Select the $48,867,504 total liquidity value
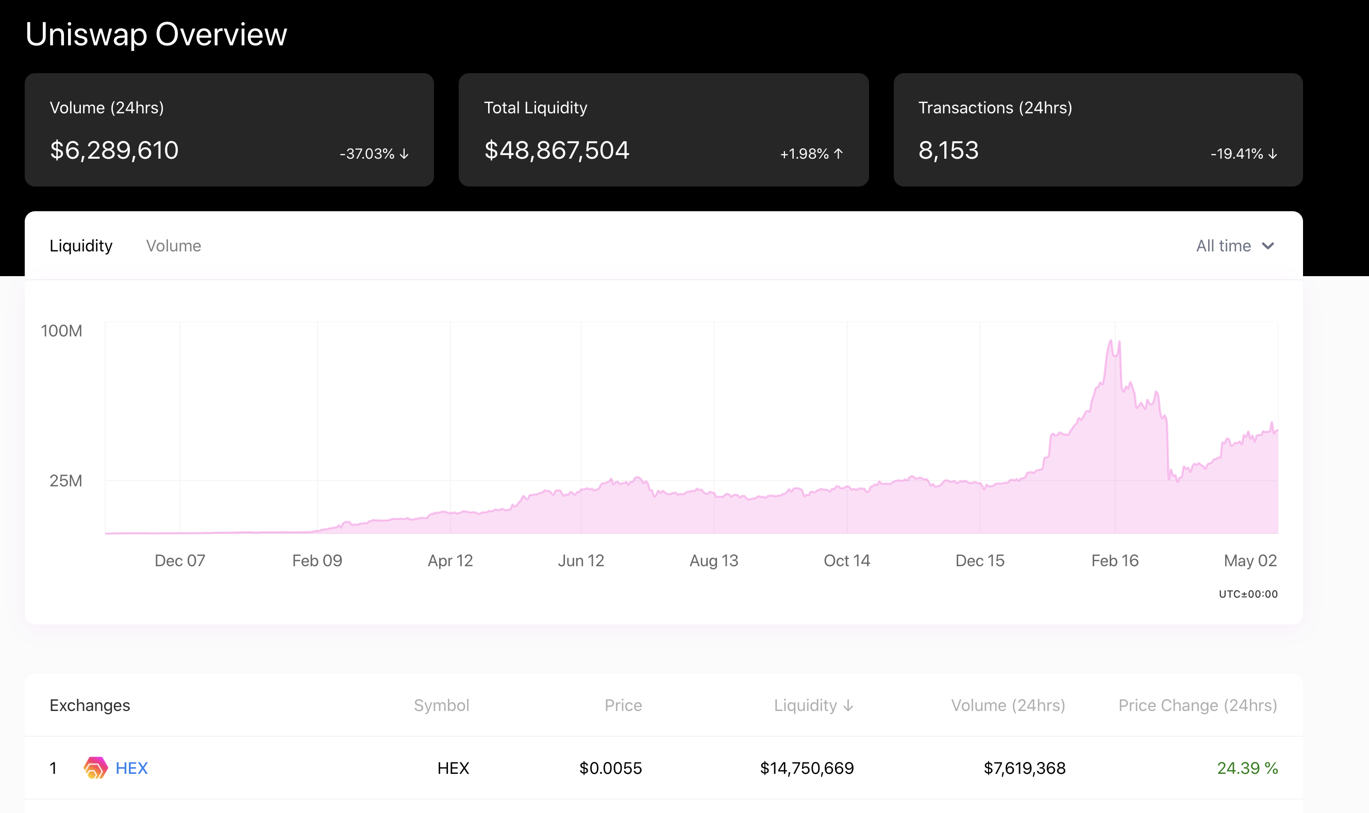The height and width of the screenshot is (813, 1369). pyautogui.click(x=557, y=150)
